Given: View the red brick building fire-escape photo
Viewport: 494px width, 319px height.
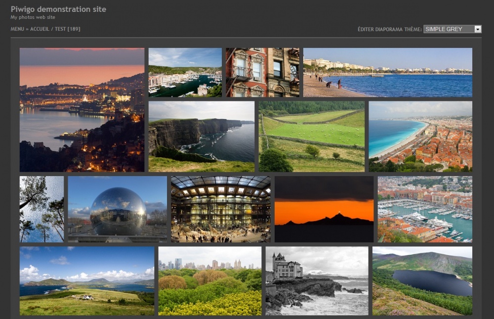Looking at the screenshot, I should pos(262,72).
